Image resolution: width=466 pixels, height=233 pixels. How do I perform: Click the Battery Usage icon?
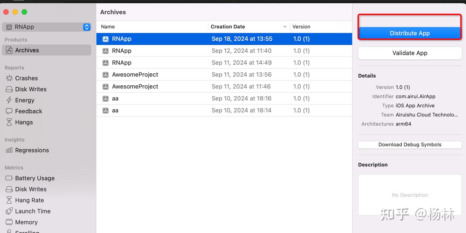point(9,178)
